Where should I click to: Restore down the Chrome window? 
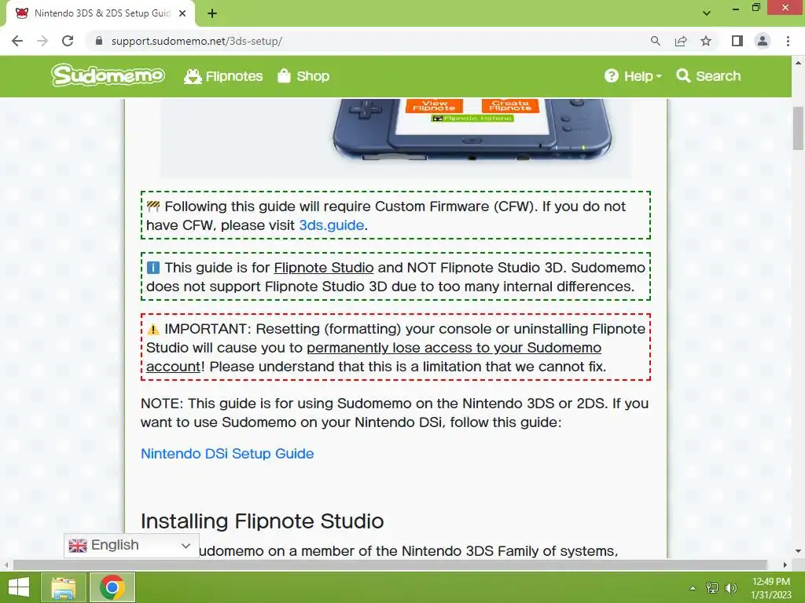[x=755, y=8]
